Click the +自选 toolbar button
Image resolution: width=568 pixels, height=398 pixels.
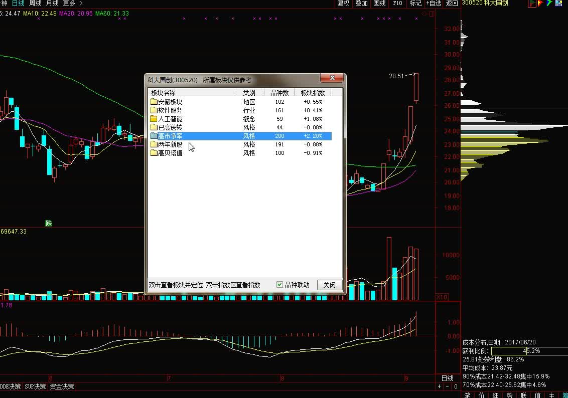point(434,3)
